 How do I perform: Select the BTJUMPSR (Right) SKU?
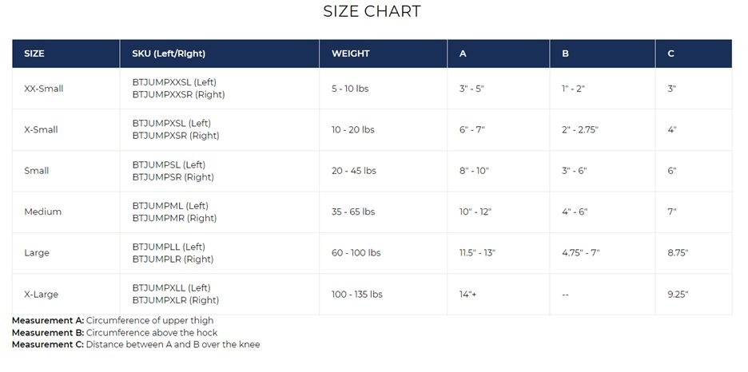[x=173, y=177]
